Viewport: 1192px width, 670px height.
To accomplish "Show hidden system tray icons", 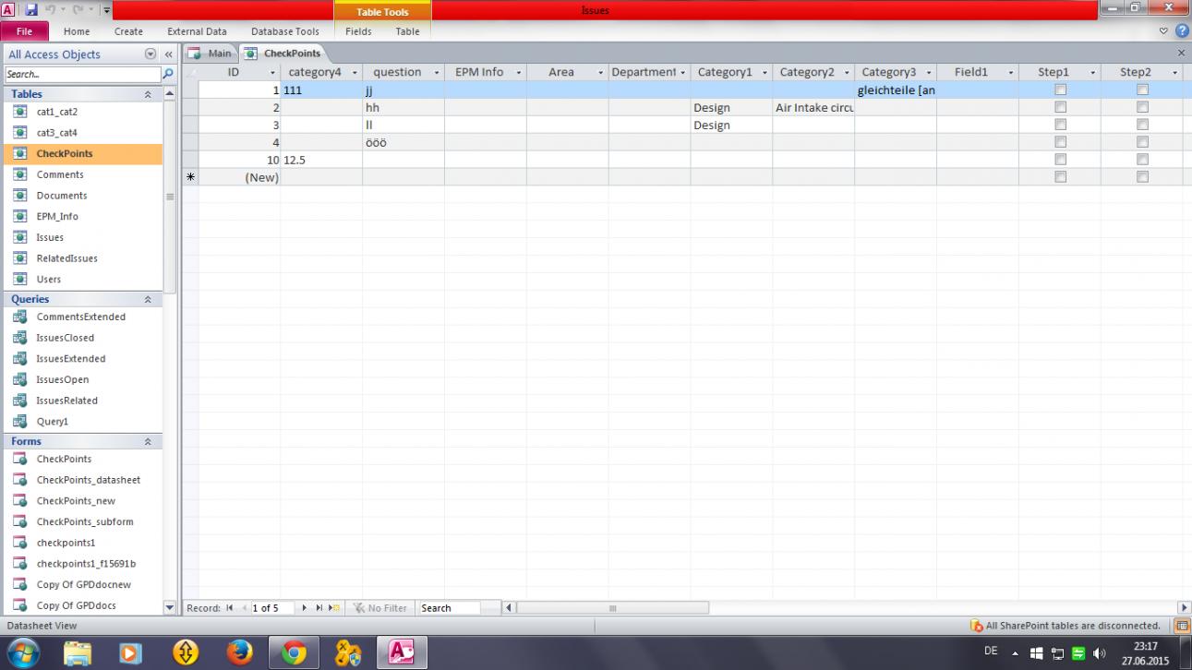I will [x=1015, y=652].
